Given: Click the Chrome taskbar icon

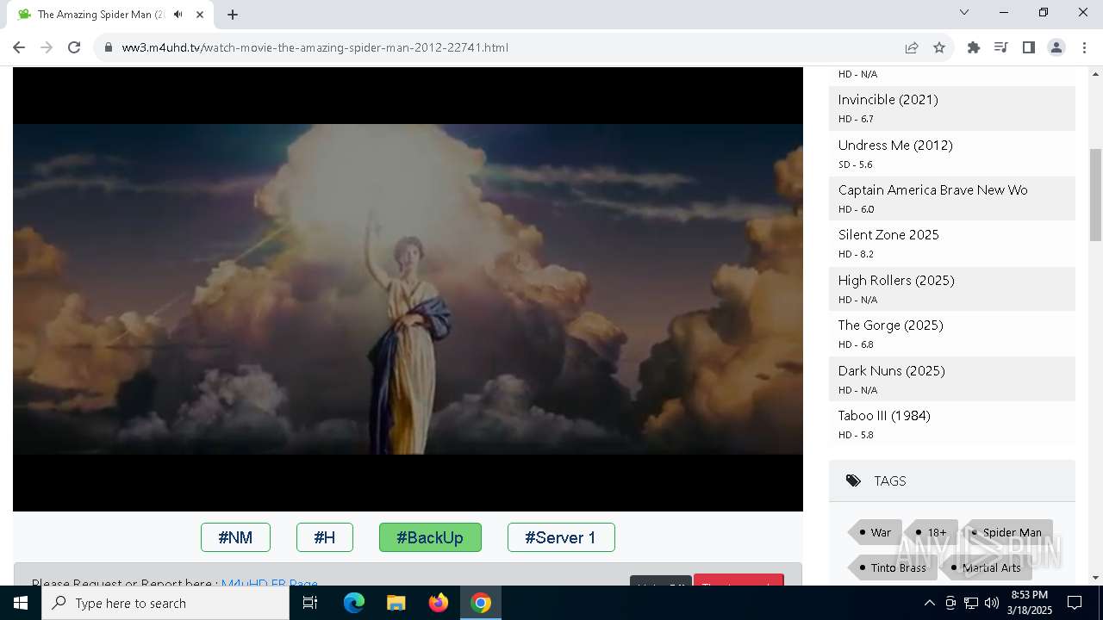Looking at the screenshot, I should [481, 603].
